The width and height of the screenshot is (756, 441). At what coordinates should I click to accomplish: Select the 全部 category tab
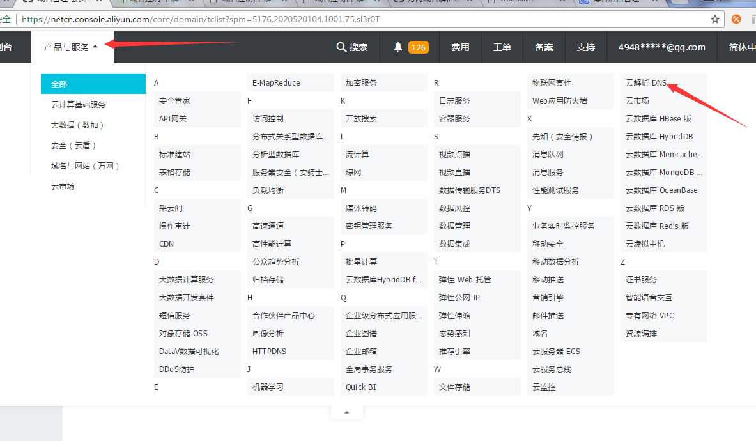tap(93, 84)
